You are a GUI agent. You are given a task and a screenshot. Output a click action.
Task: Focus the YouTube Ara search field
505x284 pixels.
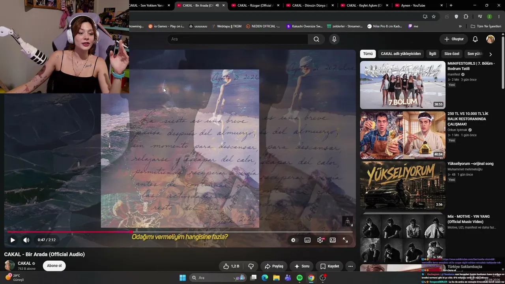238,39
